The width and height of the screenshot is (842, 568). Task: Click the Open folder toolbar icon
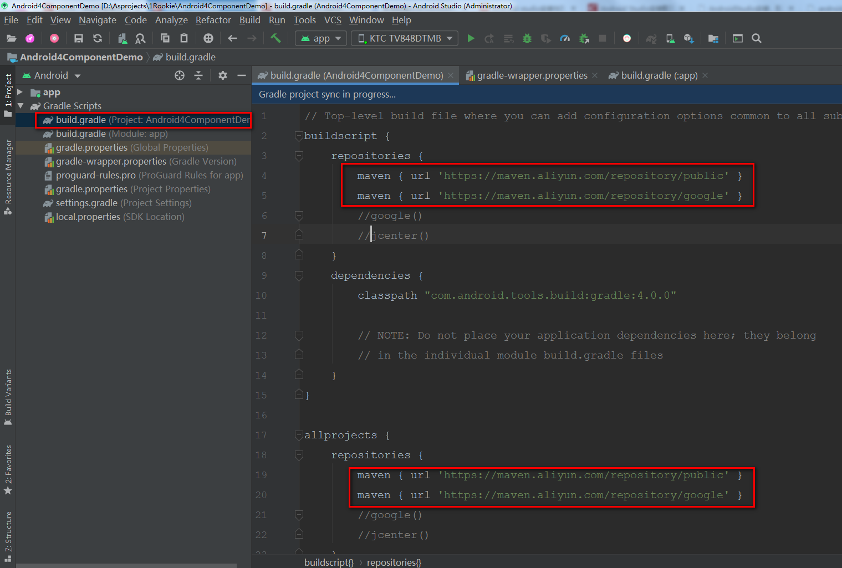click(x=11, y=38)
